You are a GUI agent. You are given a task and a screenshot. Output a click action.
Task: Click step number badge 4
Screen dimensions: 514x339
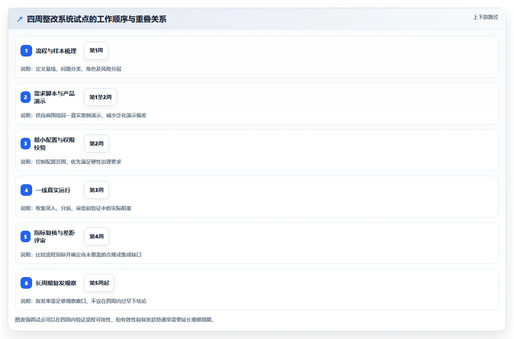point(26,190)
